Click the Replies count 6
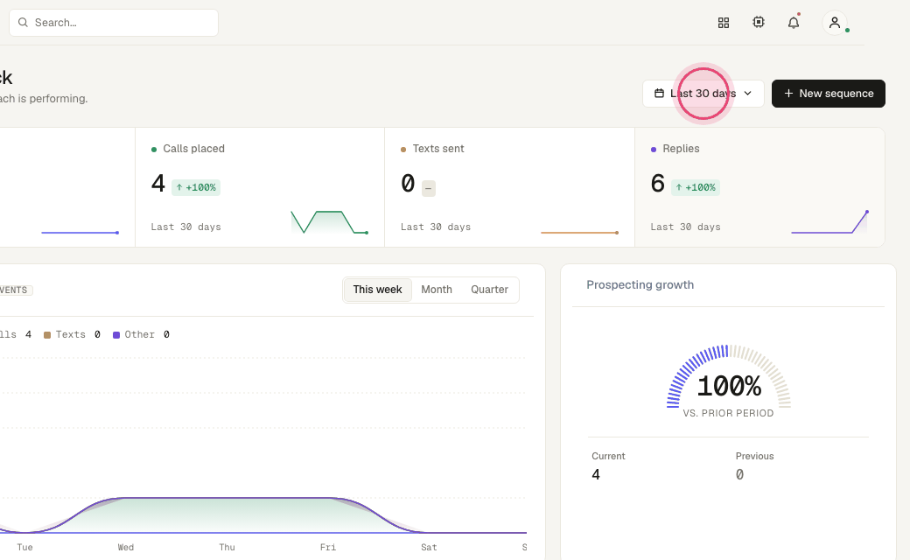910x560 pixels. (x=657, y=184)
